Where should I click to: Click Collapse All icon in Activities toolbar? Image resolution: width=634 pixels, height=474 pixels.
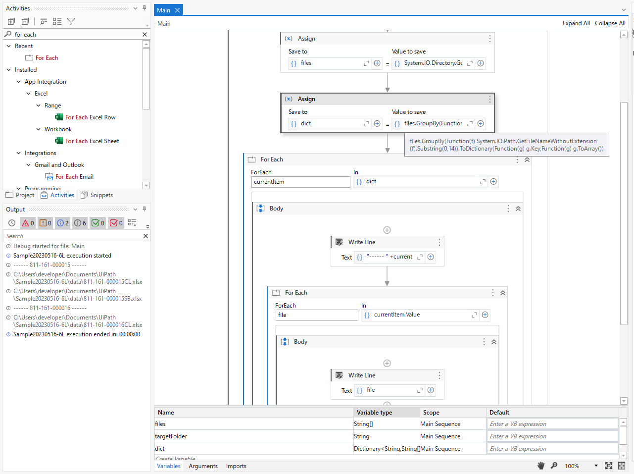(x=25, y=21)
